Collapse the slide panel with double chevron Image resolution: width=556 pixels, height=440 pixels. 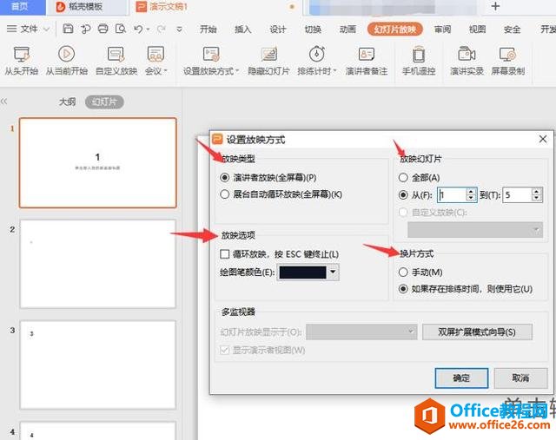[x=3, y=102]
